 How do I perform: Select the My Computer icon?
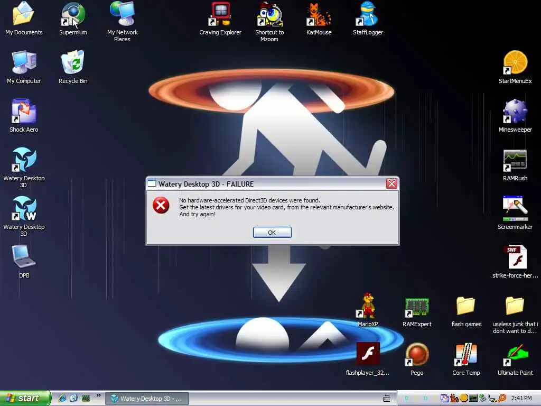24,67
